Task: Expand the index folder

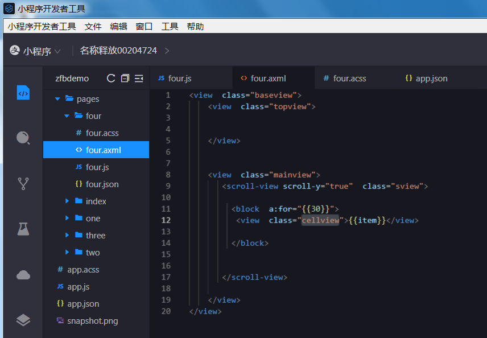Action: [x=67, y=201]
